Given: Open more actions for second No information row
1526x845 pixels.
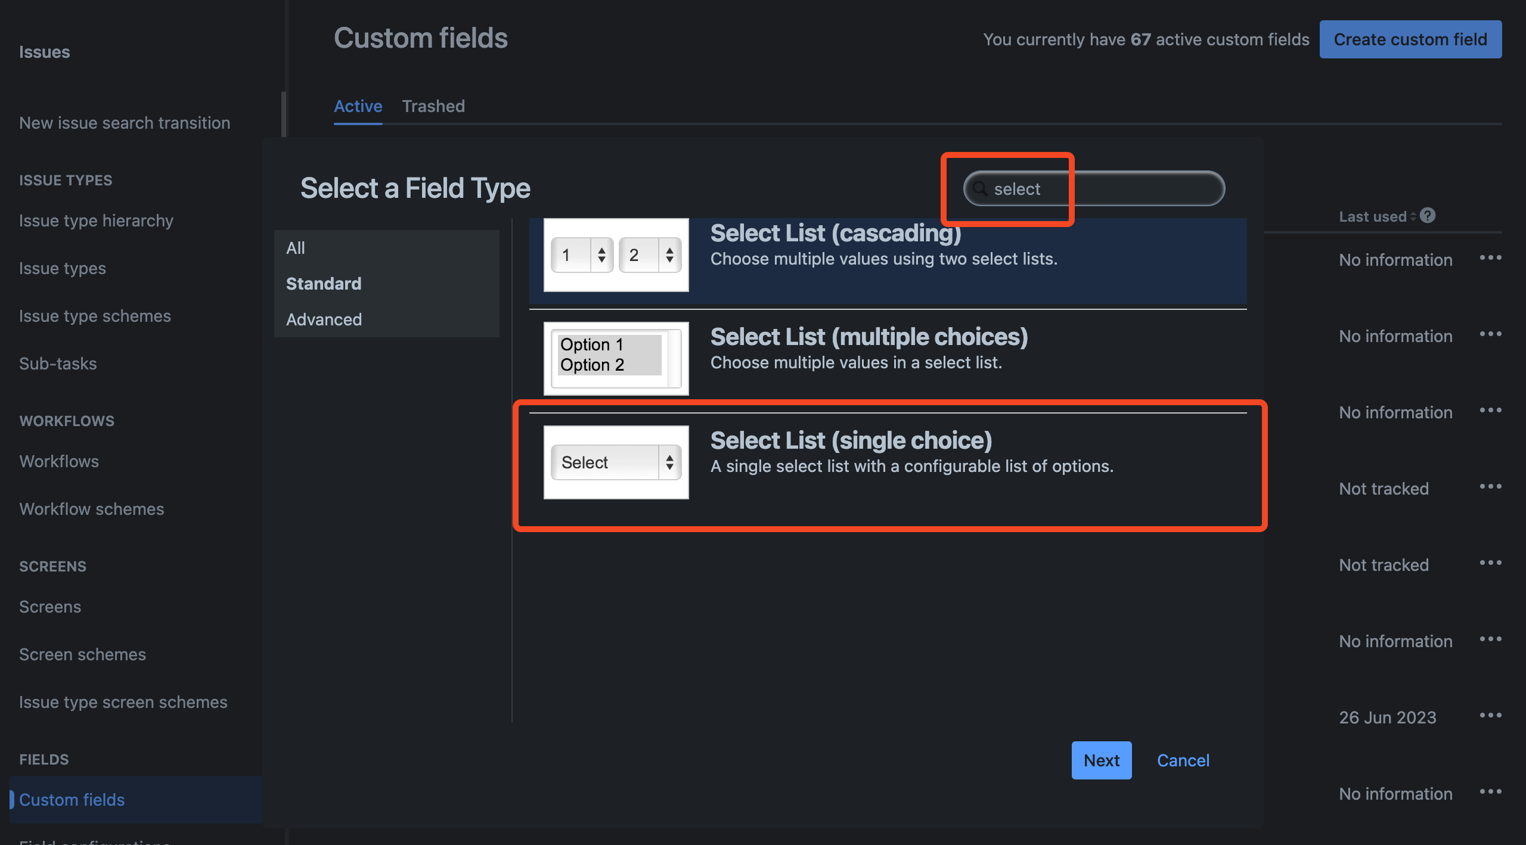Looking at the screenshot, I should [x=1490, y=334].
